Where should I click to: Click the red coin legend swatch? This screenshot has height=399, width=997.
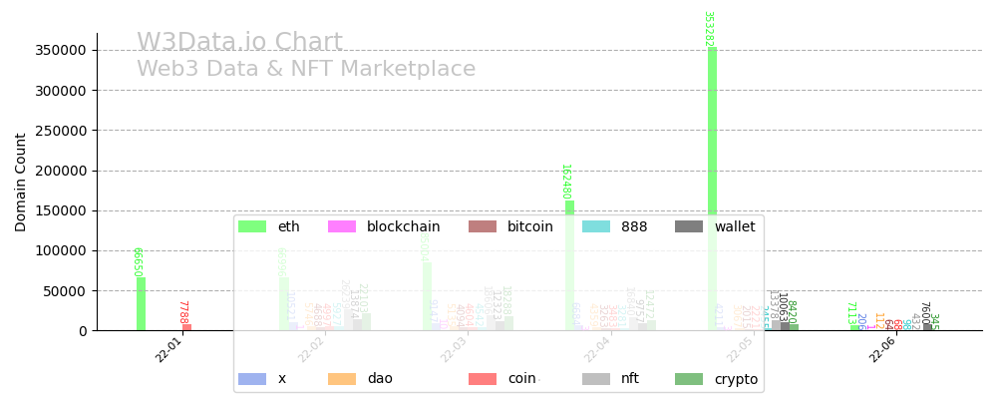483,379
